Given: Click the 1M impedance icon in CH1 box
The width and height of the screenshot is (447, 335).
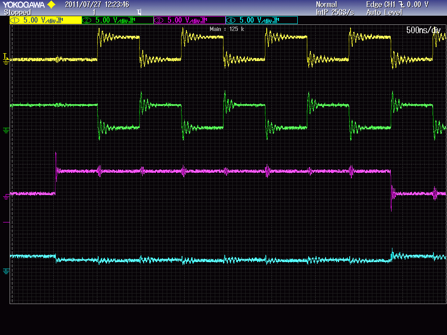Looking at the screenshot, I should [60, 20].
